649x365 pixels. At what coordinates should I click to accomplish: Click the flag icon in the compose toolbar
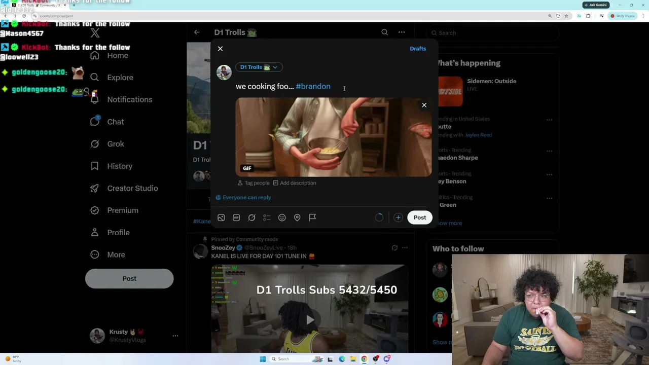pos(312,217)
